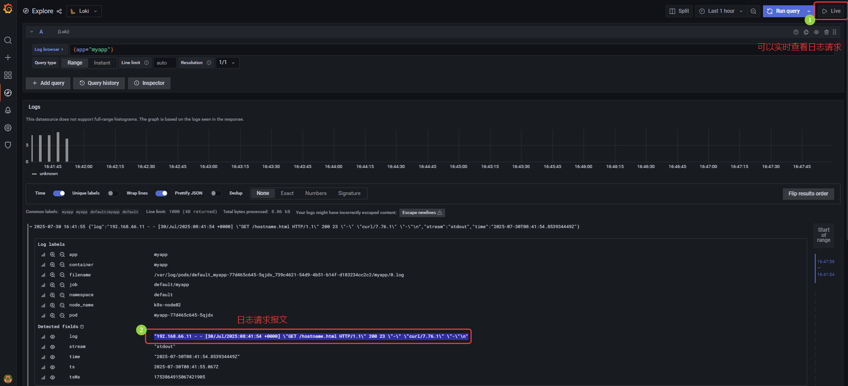848x386 pixels.
Task: Click the Detected fields info icon
Action: [82, 327]
